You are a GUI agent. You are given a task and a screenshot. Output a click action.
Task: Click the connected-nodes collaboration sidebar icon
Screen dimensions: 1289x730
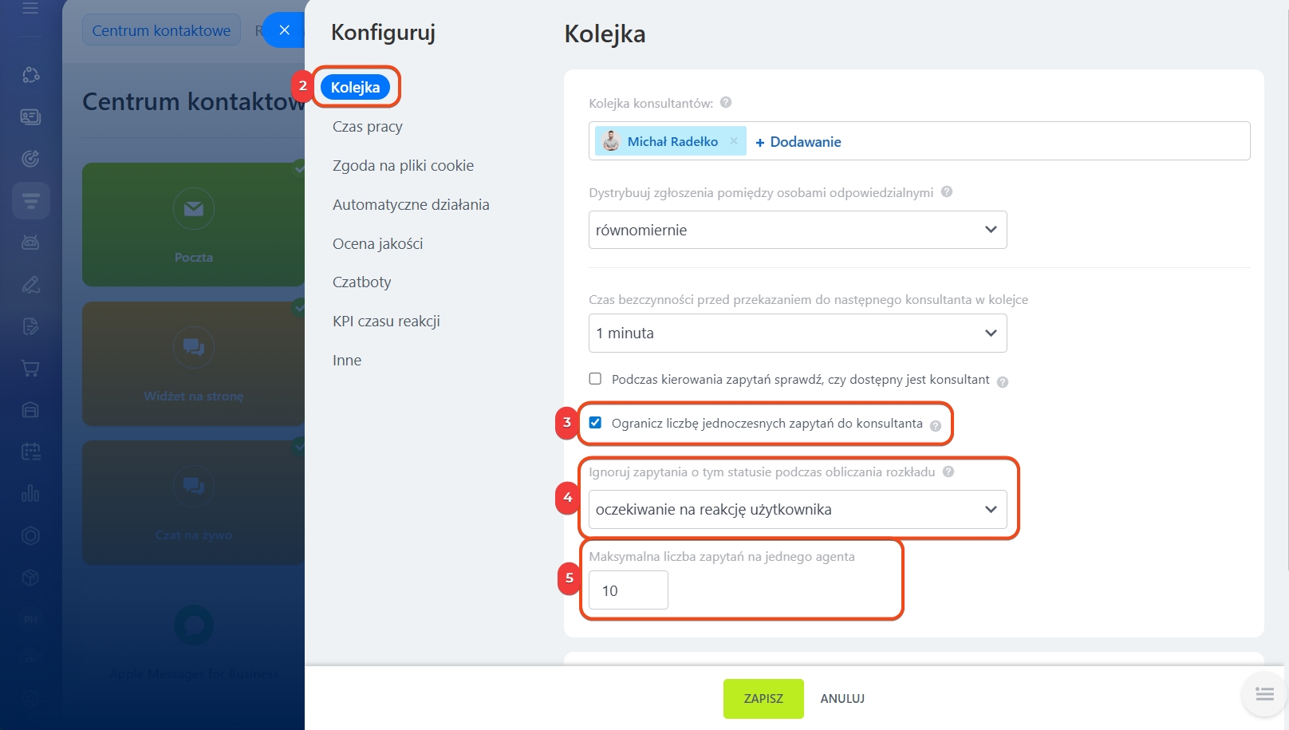(x=30, y=75)
